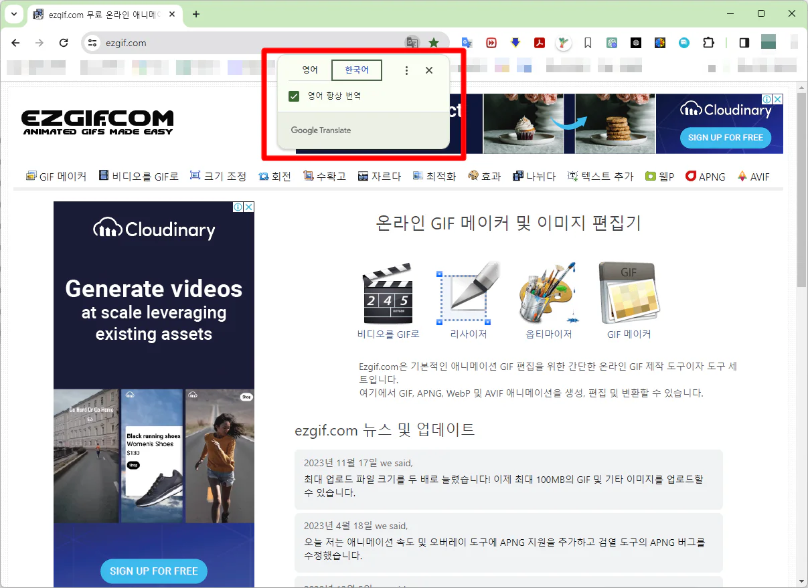
Task: Click the 리사이저 link
Action: point(469,334)
